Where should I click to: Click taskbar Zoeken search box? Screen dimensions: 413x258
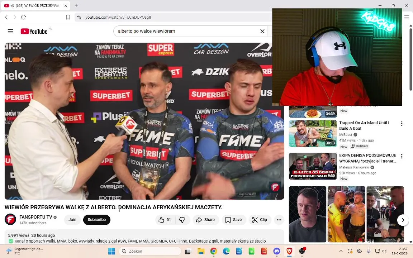150,252
